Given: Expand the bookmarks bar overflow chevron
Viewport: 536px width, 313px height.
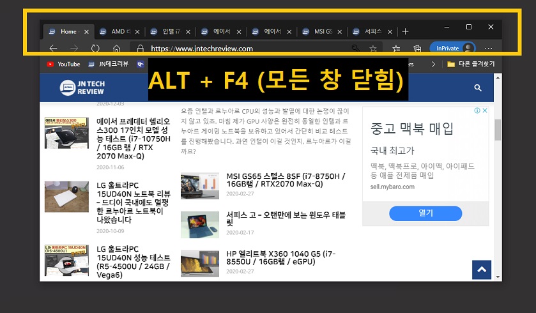Looking at the screenshot, I should (433, 64).
